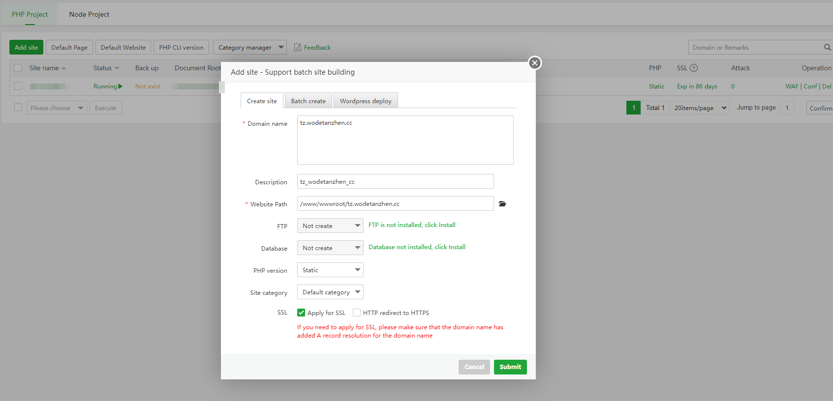Sort by Site name arrow
Screen dimensions: 833x401
(64, 68)
